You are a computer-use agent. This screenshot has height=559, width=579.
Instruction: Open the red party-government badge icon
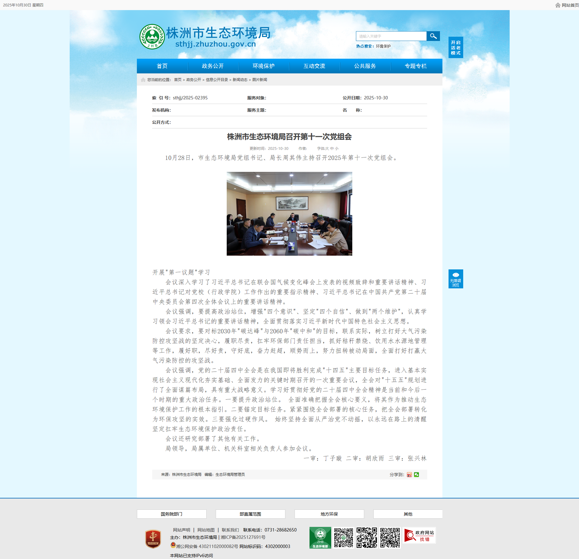153,539
